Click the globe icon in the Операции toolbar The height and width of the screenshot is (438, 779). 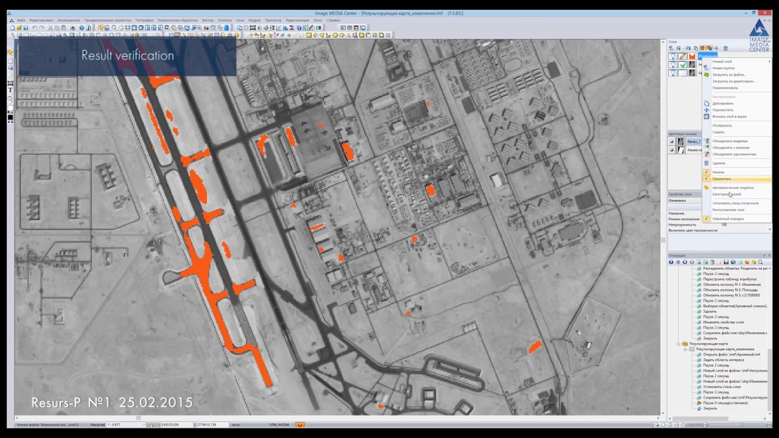(733, 262)
